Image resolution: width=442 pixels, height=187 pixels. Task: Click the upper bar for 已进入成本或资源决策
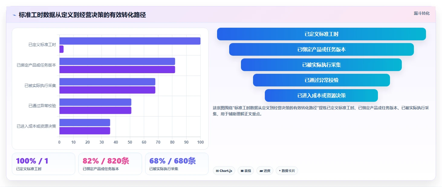tap(85, 123)
